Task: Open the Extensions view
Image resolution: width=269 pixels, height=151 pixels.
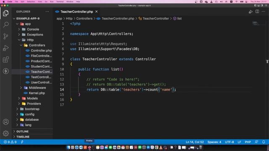Action: [5, 60]
